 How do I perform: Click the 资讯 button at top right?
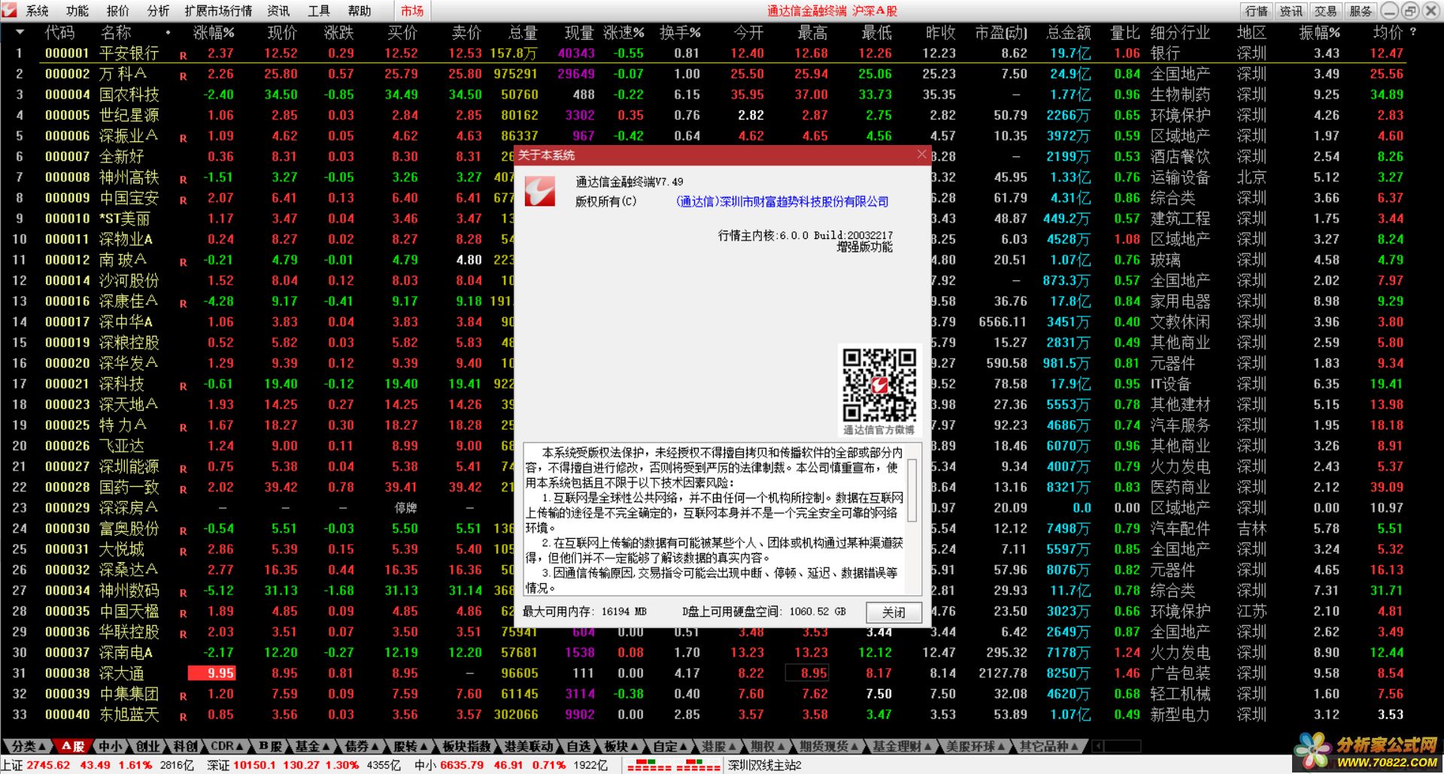(1291, 11)
